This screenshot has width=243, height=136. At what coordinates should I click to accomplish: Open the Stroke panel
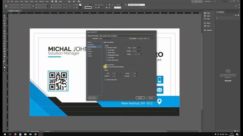coord(207,23)
